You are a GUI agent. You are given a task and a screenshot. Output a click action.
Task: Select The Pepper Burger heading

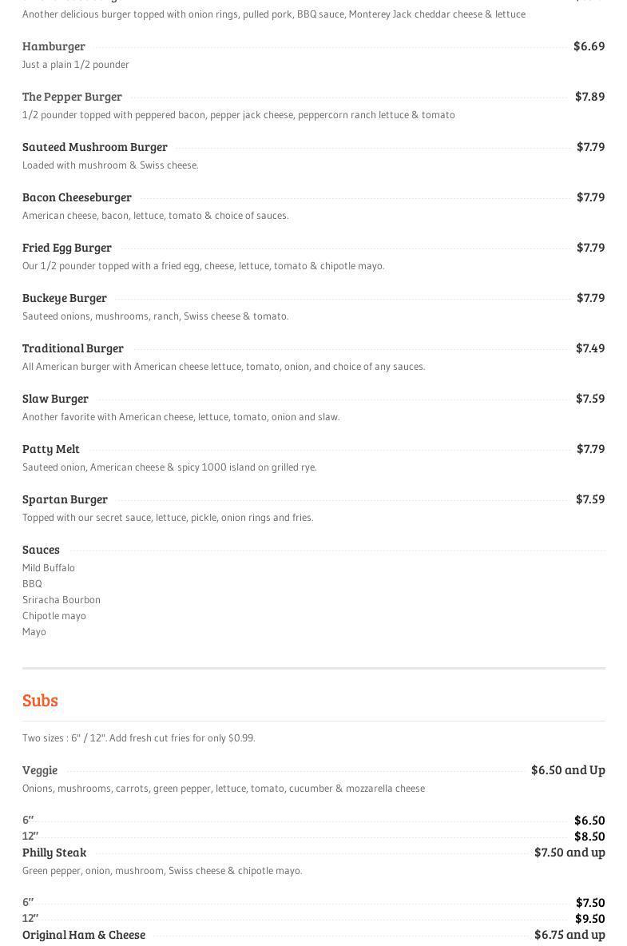pos(72,97)
